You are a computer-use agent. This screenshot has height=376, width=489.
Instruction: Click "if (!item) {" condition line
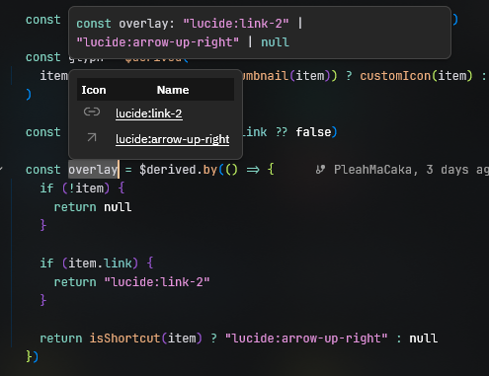(82, 188)
